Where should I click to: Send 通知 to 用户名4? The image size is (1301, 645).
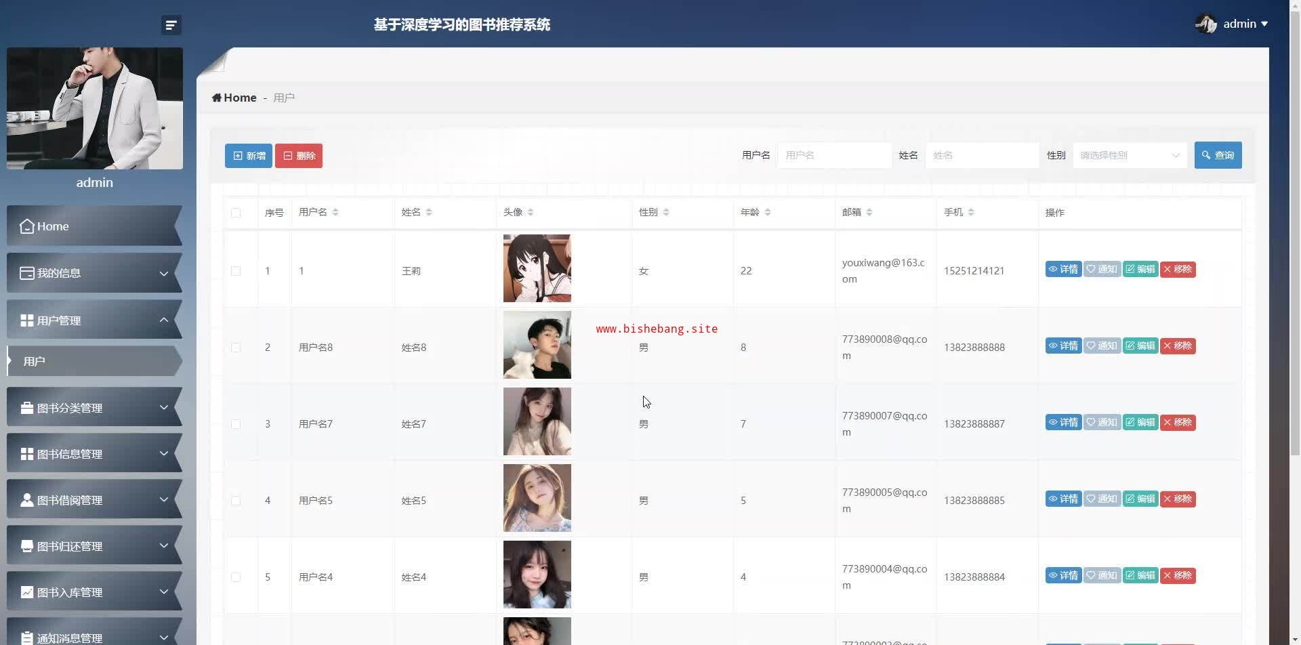coord(1102,576)
